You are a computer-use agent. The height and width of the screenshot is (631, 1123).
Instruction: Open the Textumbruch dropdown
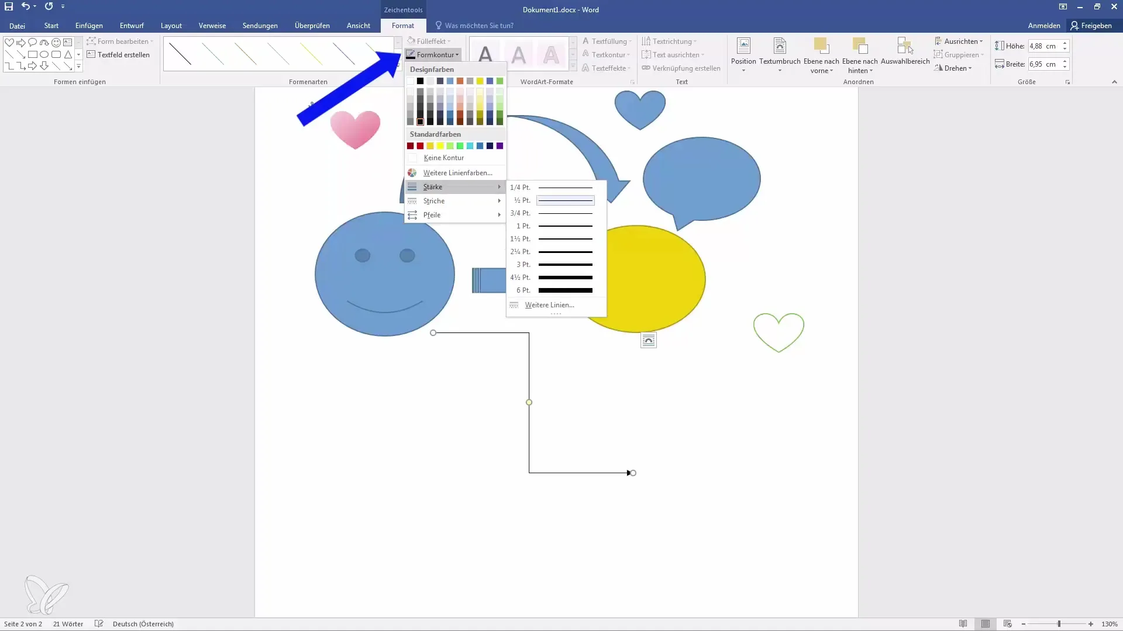pyautogui.click(x=780, y=54)
